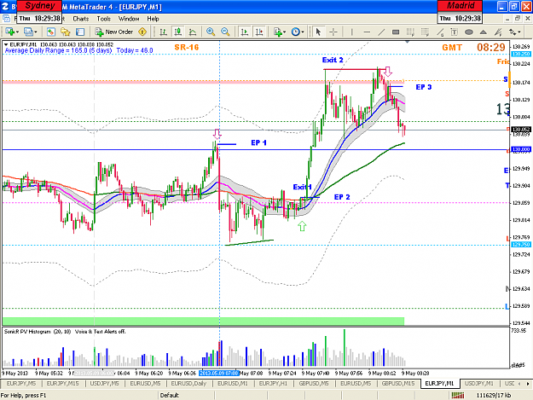The height and width of the screenshot is (400, 533).
Task: Select the filled rectangle tool
Action: pyautogui.click(x=396, y=32)
